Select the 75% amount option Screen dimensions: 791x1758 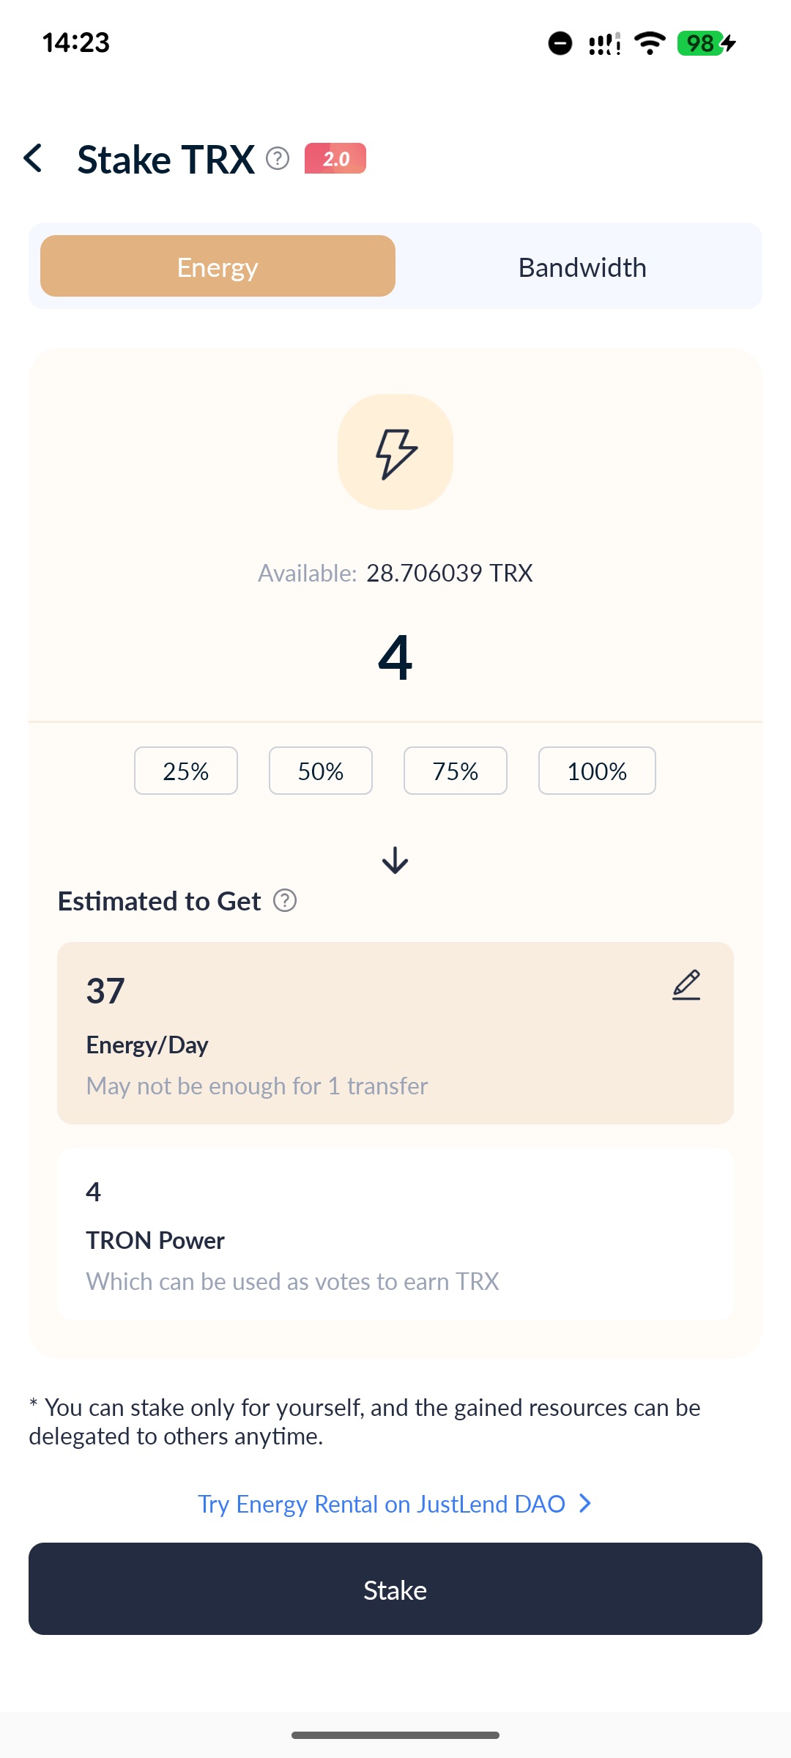tap(456, 771)
